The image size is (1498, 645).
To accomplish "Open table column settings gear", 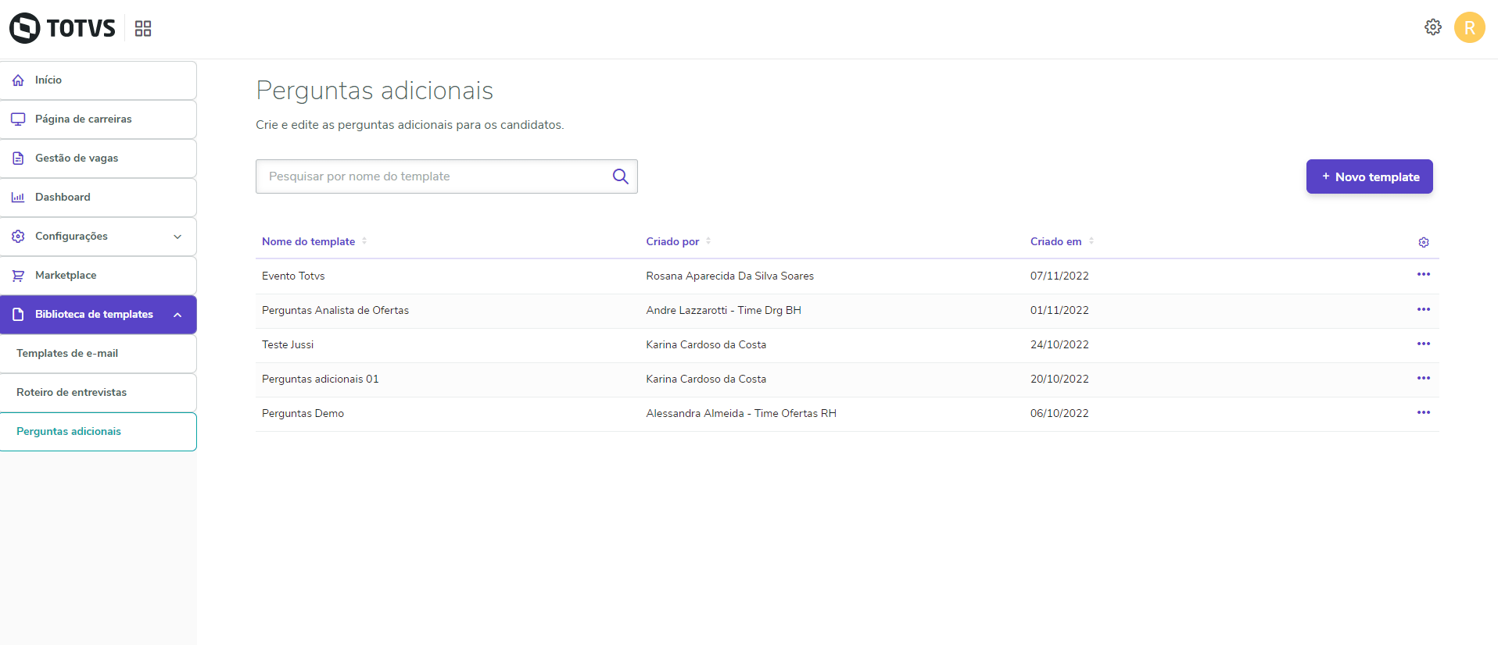I will click(1424, 242).
